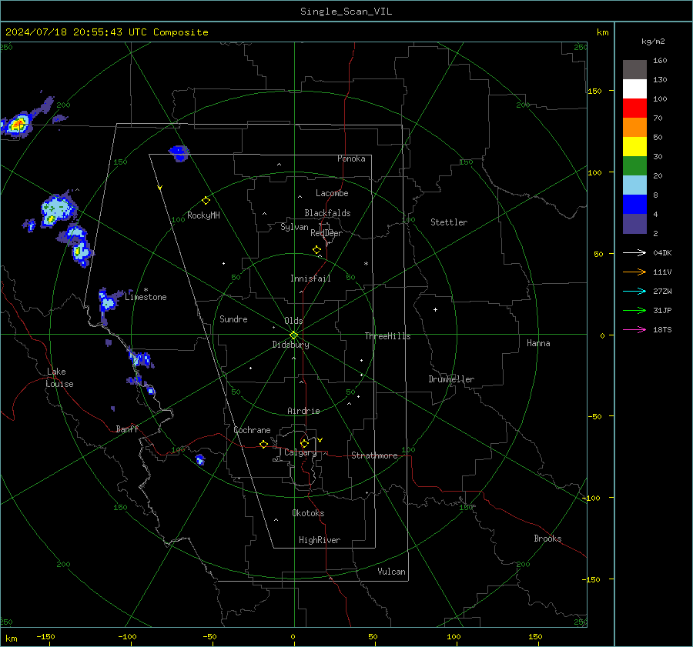Viewport: 693px width, 647px height.
Task: Click the Banff label
Action: tap(127, 429)
